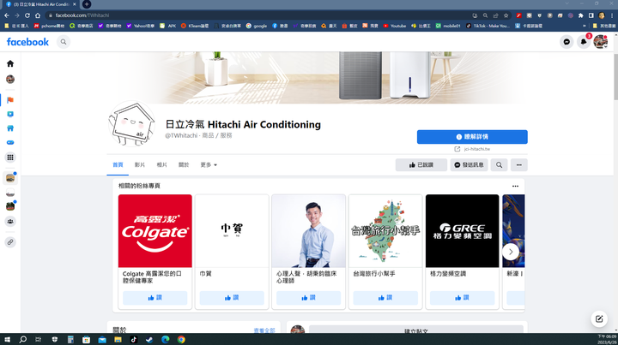Open the Facebook search magnifier icon
This screenshot has width=618, height=345.
click(63, 42)
